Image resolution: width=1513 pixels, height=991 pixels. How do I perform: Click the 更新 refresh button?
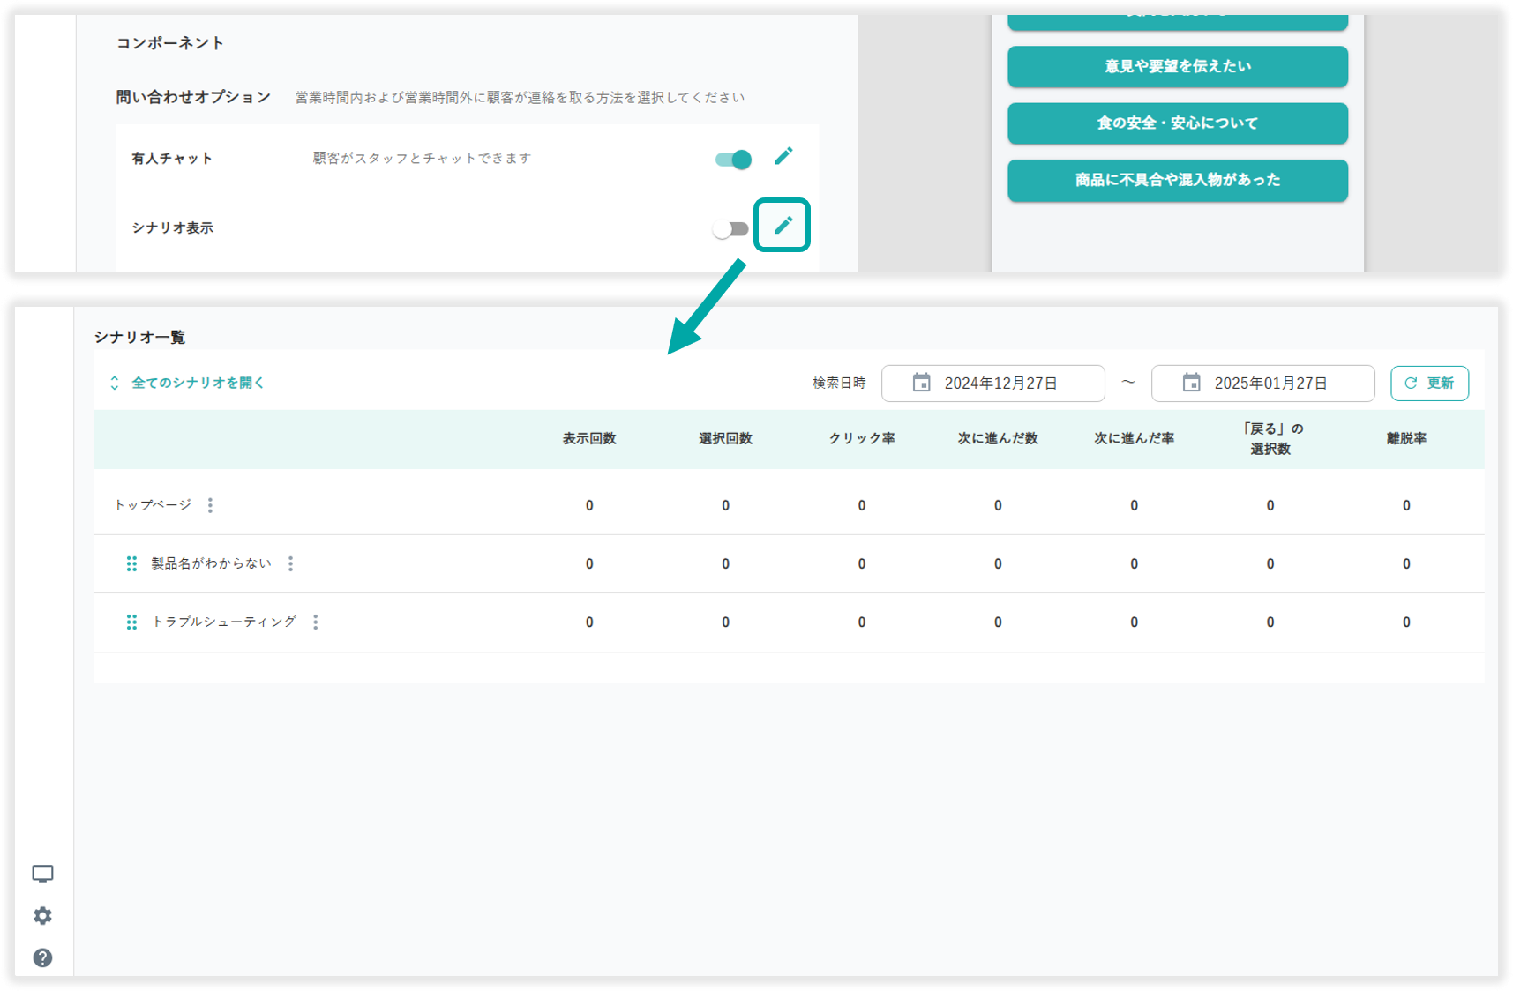point(1429,384)
